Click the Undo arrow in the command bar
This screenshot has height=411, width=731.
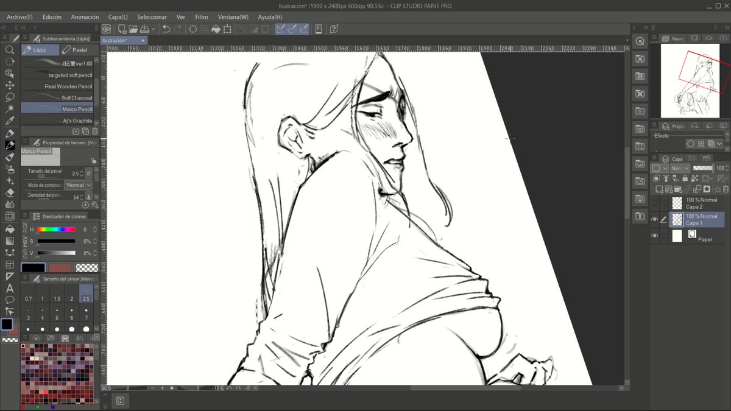[x=166, y=29]
